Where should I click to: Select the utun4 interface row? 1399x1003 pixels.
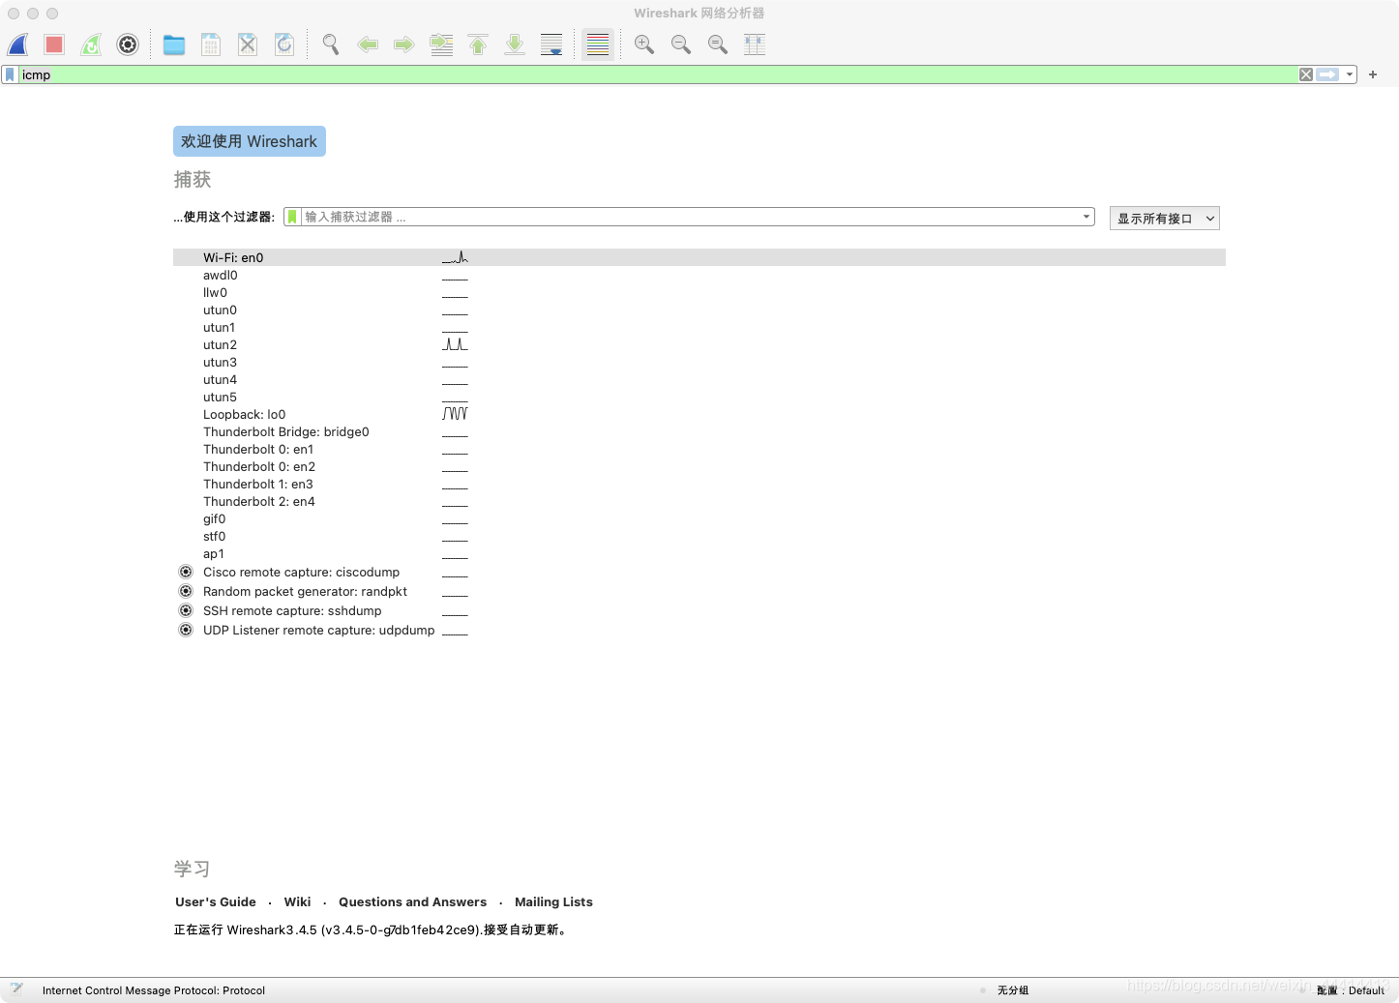point(699,379)
